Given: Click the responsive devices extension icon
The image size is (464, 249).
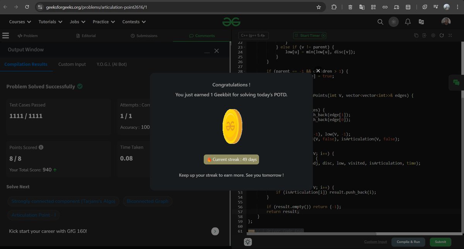Looking at the screenshot, I should pyautogui.click(x=396, y=7).
